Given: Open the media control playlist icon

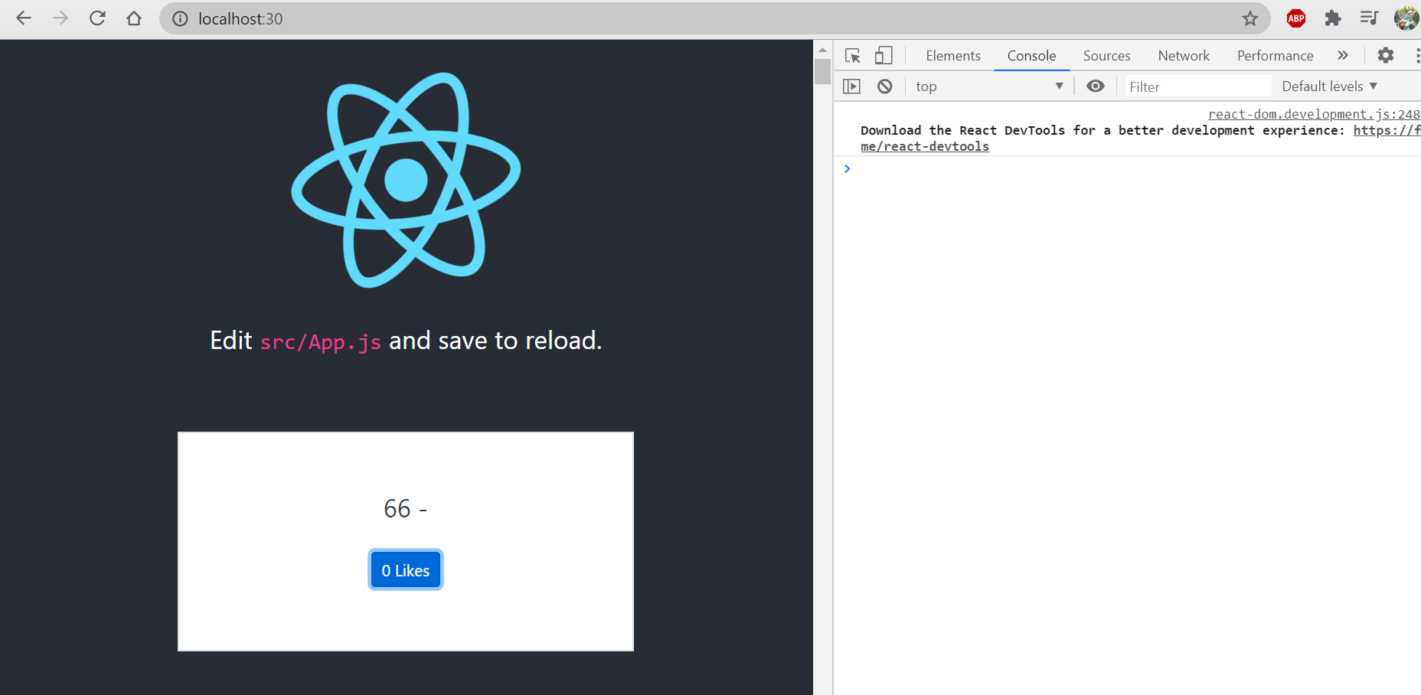Looking at the screenshot, I should [1370, 18].
